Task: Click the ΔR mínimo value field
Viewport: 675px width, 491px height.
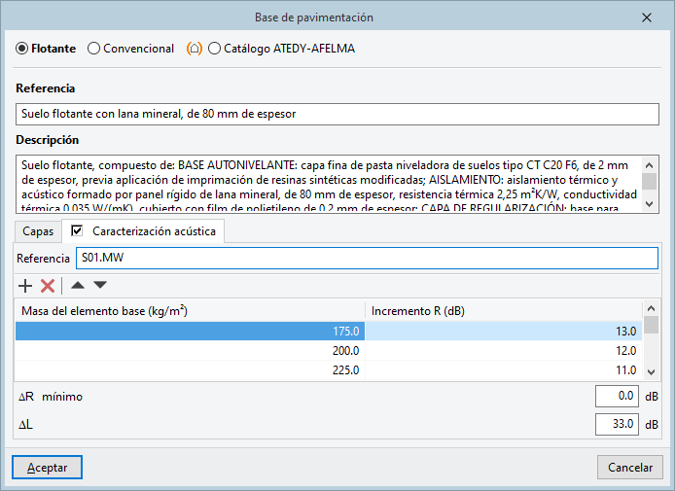Action: point(617,397)
